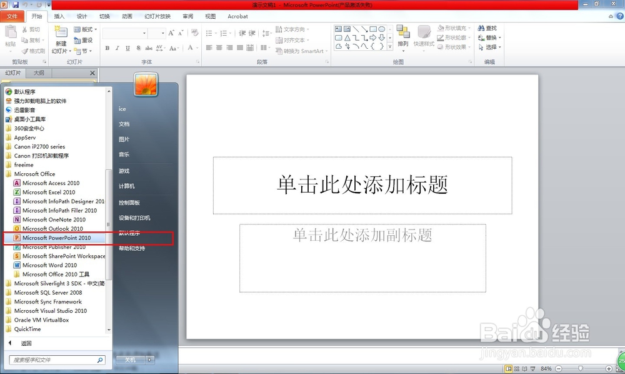Click the New Slide (新建幻灯片) icon
Viewport: 625px width, 374px height.
(60, 31)
